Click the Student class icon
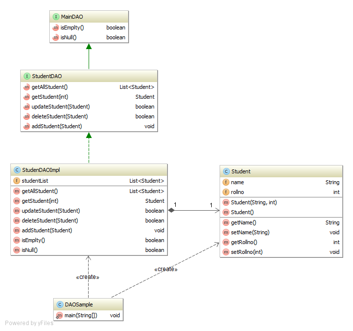The height and width of the screenshot is (331, 353). coord(226,171)
